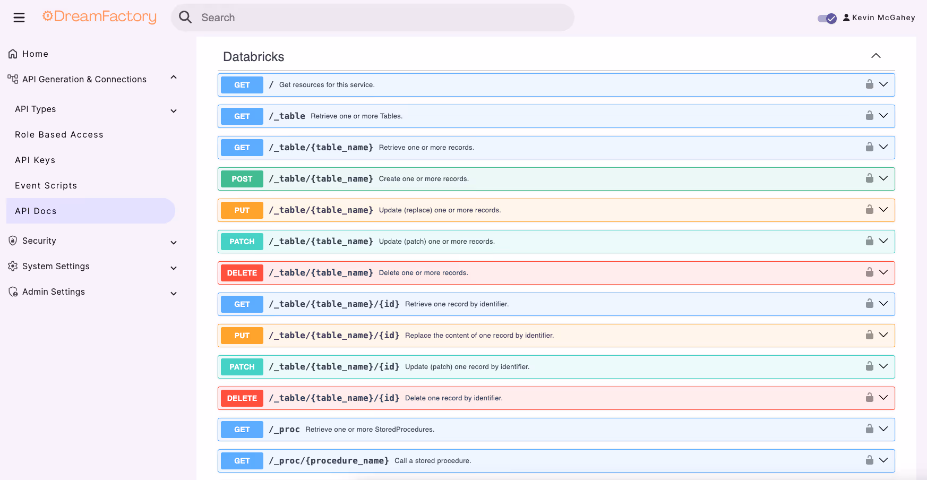Expand the PATCH /_table/{table_name}/{id} row chevron
The width and height of the screenshot is (927, 480).
pyautogui.click(x=883, y=366)
